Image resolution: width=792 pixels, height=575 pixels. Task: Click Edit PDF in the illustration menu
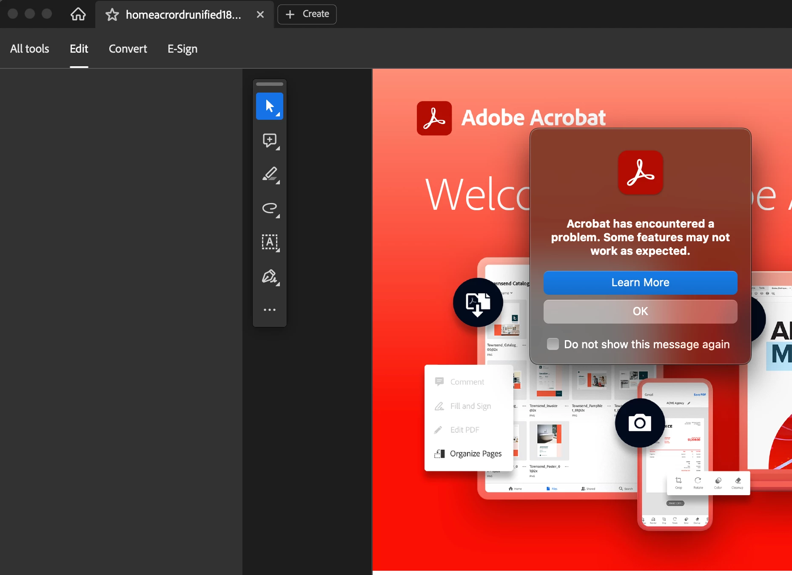tap(457, 430)
